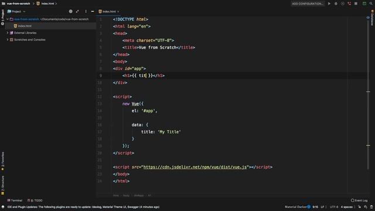The width and height of the screenshot is (375, 211).
Task: Open the Favorites tool window stripe button
Action: (x=2, y=161)
